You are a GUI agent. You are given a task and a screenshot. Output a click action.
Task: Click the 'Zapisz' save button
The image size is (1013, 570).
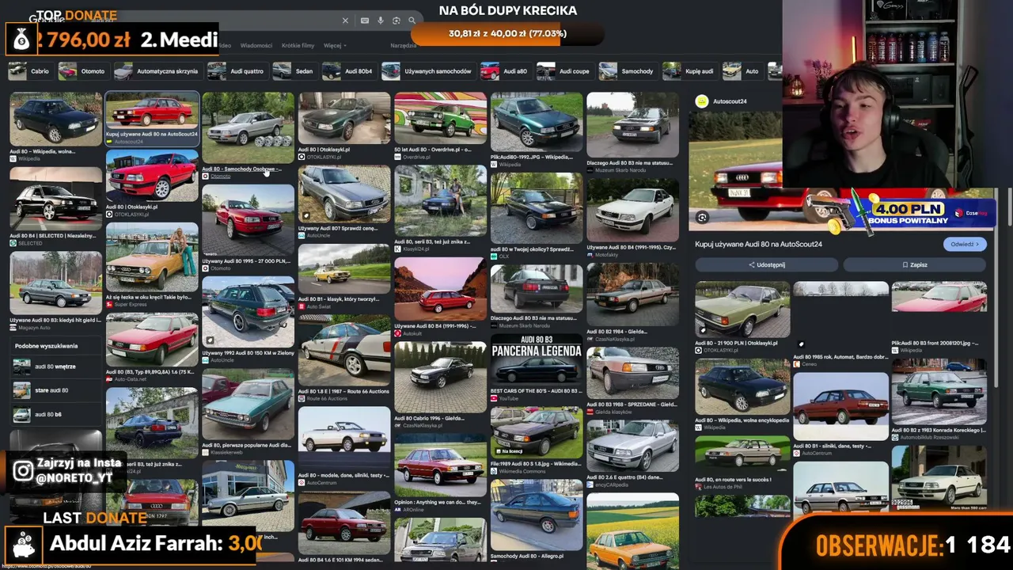pos(914,264)
